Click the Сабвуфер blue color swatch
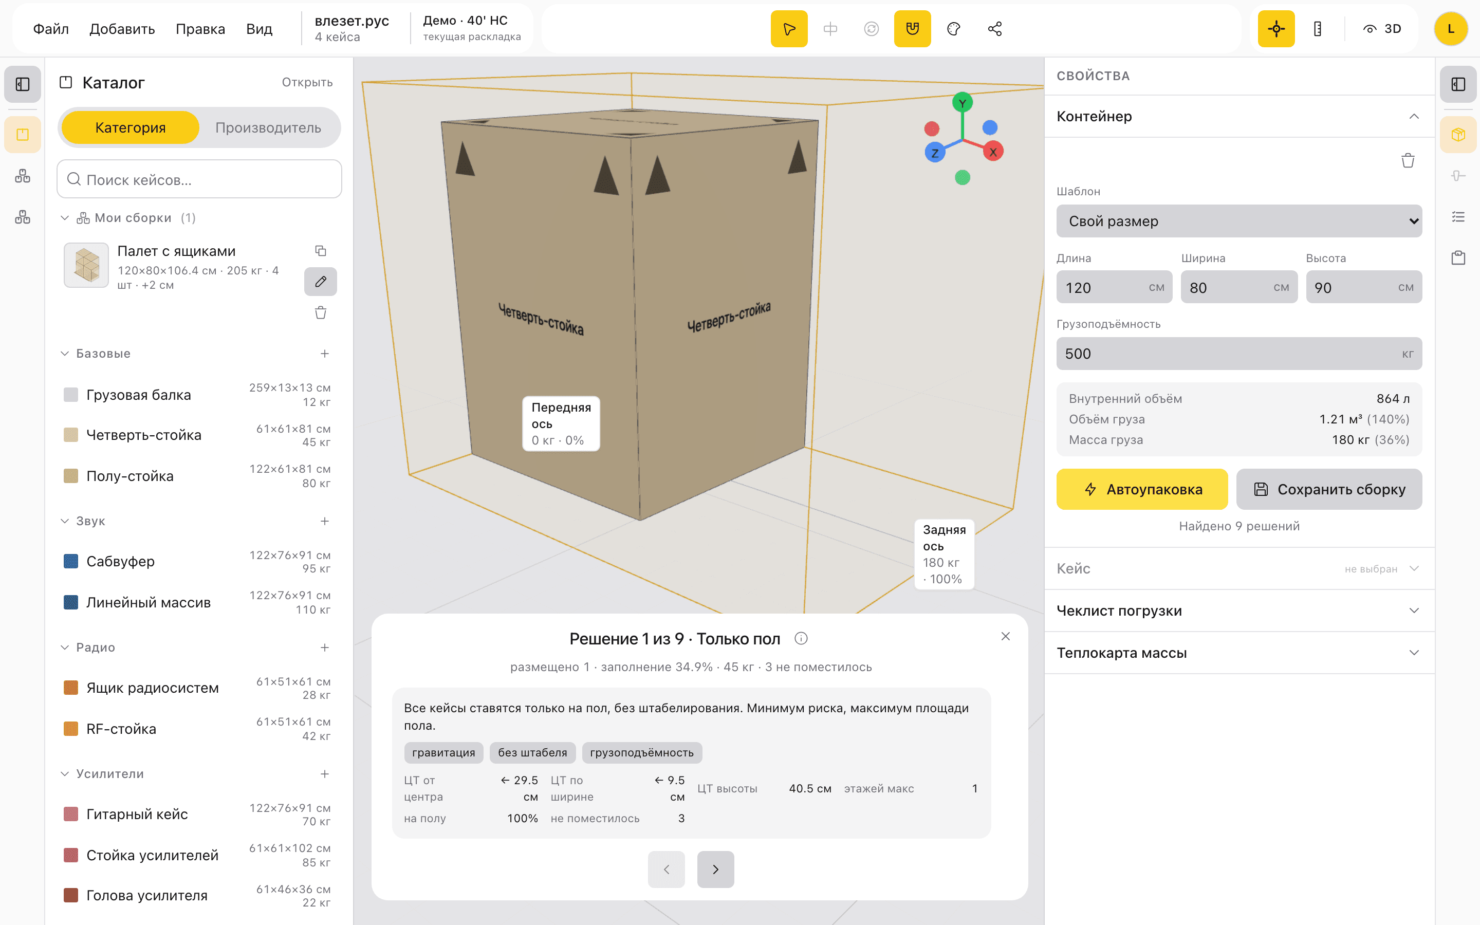1480x925 pixels. click(71, 561)
